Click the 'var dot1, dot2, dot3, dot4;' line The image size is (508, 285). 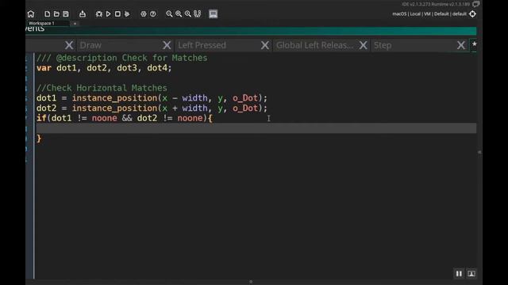click(104, 68)
